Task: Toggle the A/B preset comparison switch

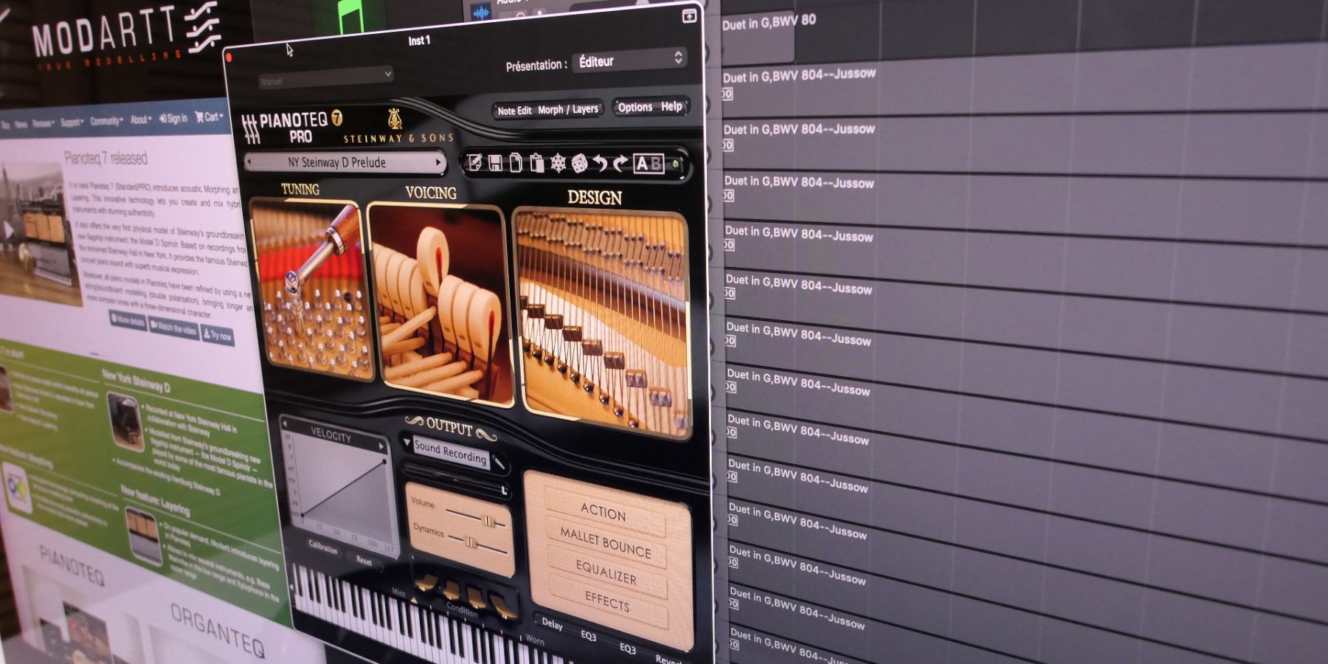Action: point(649,164)
